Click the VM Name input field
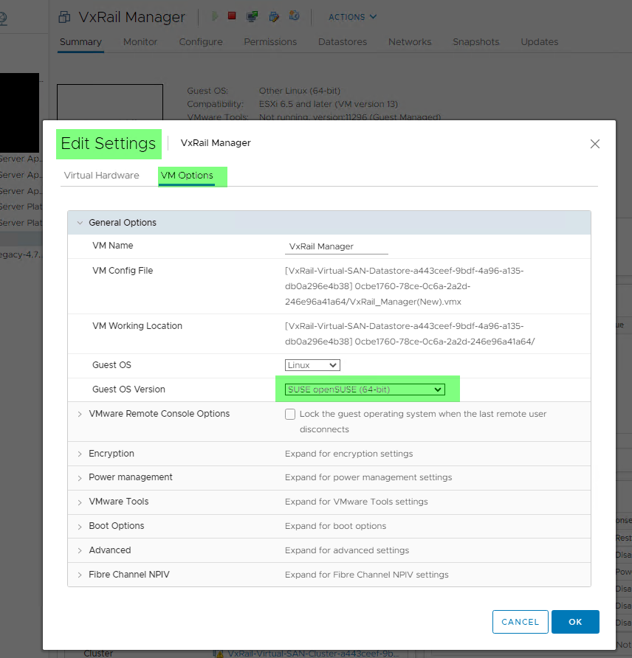 click(x=337, y=246)
